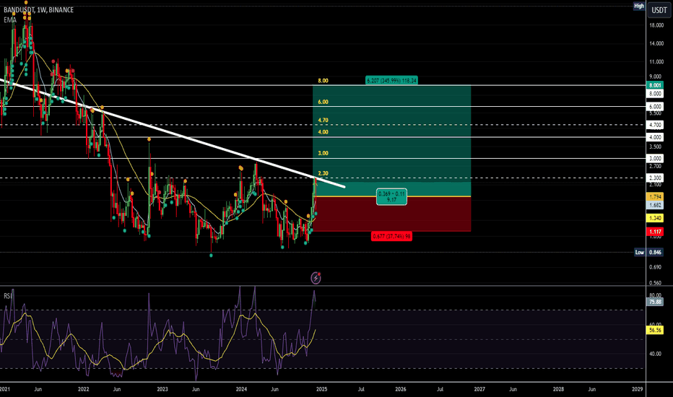The width and height of the screenshot is (673, 397).
Task: Click the High price marker label
Action: coord(639,6)
